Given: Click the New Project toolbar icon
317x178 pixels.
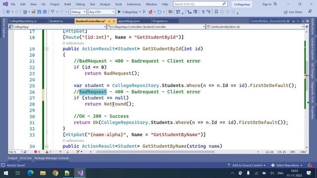Looking at the screenshot, I should (25, 12).
